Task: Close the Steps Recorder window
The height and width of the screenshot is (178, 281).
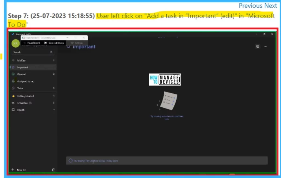Action: click(83, 38)
